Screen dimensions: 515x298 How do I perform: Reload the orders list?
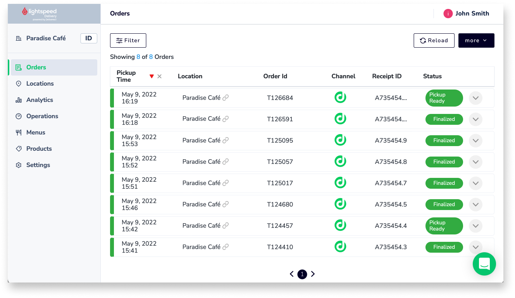pyautogui.click(x=434, y=41)
